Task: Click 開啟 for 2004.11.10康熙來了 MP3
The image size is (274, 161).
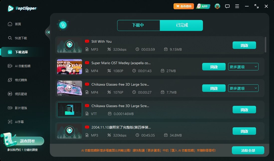Action: (x=244, y=131)
